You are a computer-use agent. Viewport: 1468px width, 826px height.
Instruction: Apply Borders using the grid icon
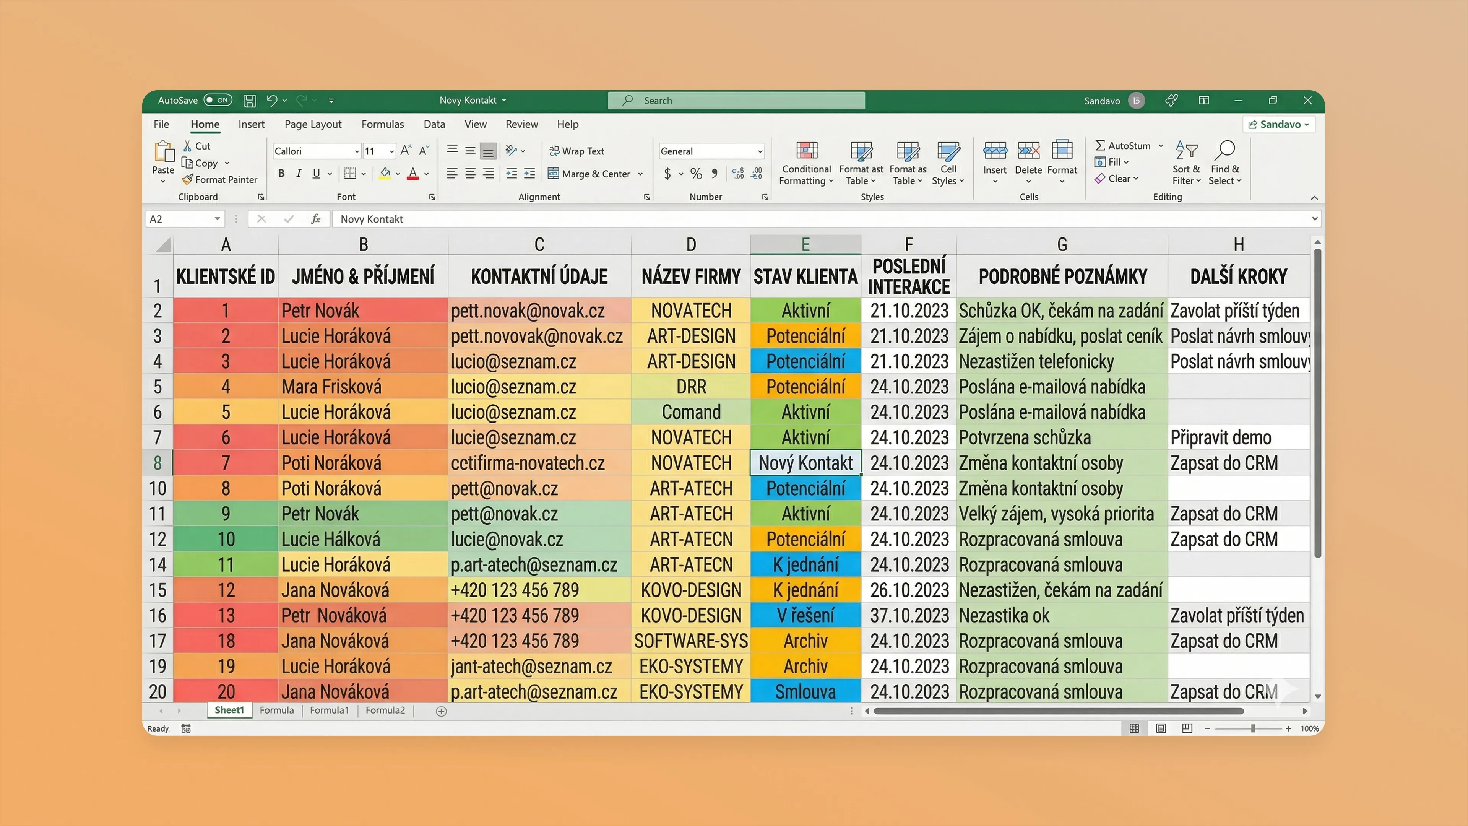[x=350, y=173]
